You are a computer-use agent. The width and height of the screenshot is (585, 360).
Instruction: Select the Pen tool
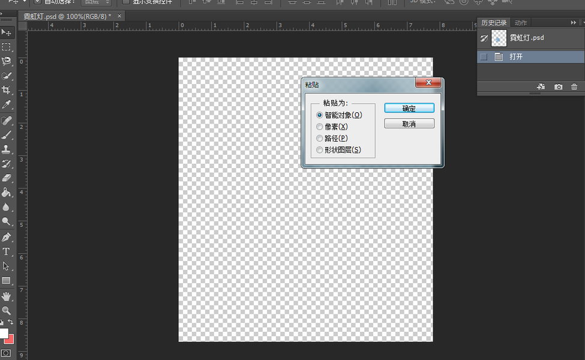pyautogui.click(x=6, y=237)
